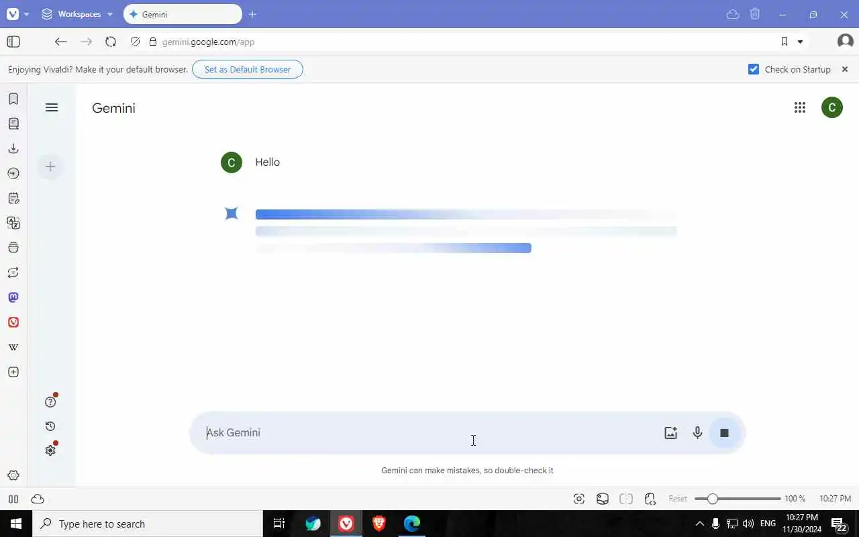Open the Window panel
This screenshot has width=859, height=537.
point(13,248)
